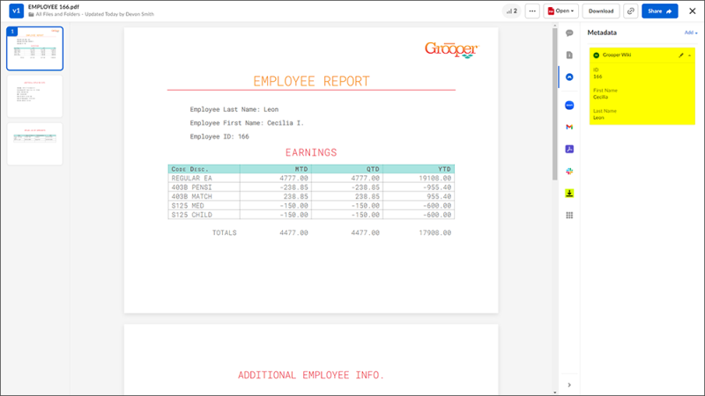
Task: Open the Add metadata dropdown
Action: pyautogui.click(x=691, y=33)
